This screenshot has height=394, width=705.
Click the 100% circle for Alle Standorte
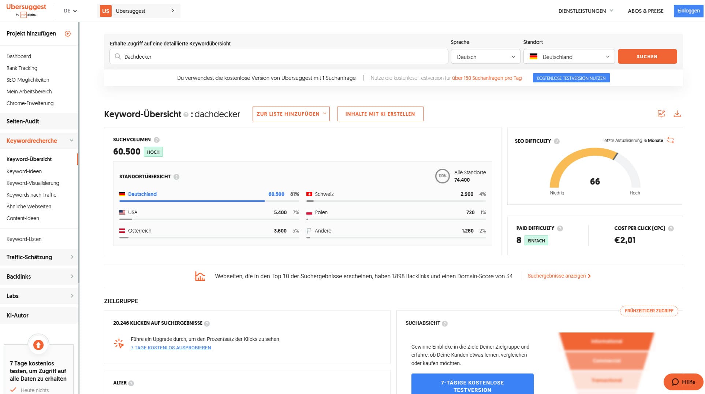tap(442, 176)
